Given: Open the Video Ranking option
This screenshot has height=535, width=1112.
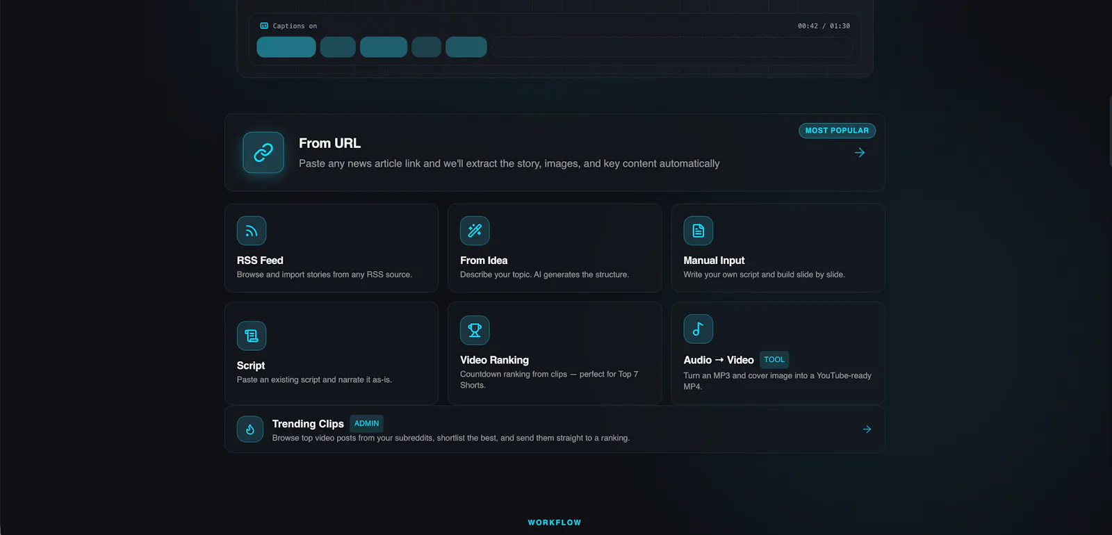Looking at the screenshot, I should tap(555, 353).
